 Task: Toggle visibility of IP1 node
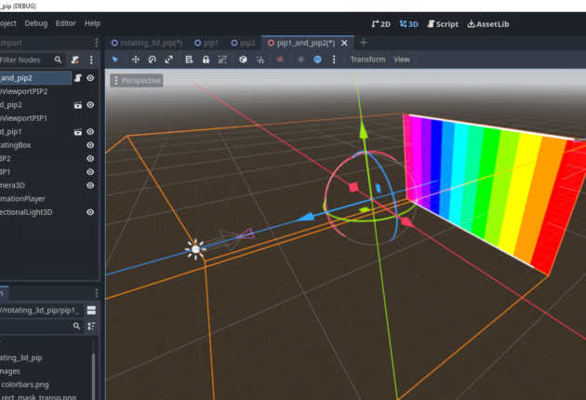[90, 172]
